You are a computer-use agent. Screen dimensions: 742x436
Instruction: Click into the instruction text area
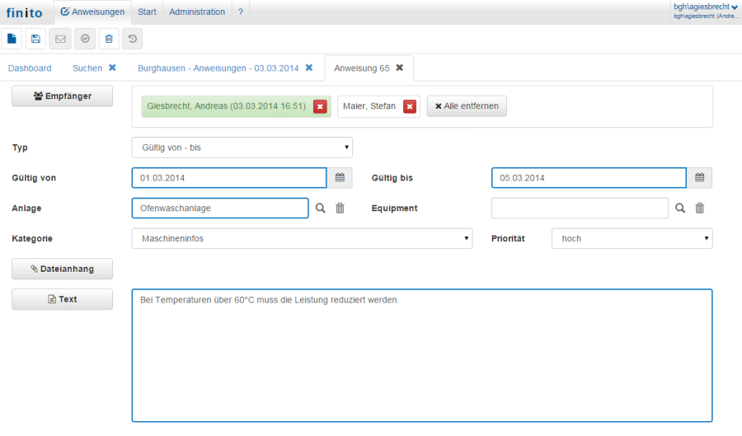(421, 355)
